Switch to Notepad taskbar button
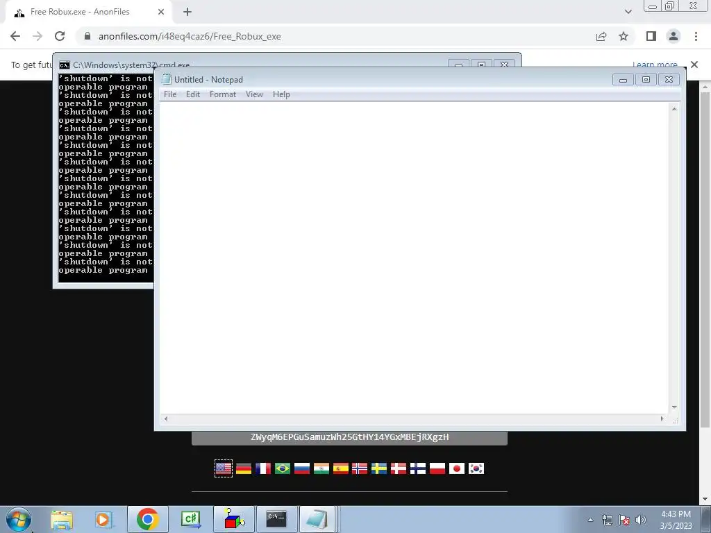Screen dimensions: 711x533 click(x=318, y=519)
